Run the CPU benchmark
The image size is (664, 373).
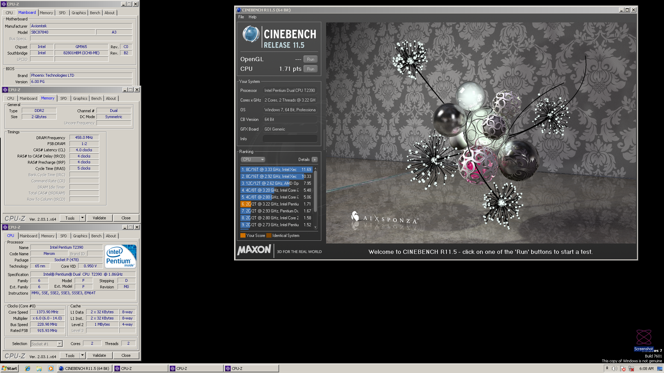click(x=311, y=69)
